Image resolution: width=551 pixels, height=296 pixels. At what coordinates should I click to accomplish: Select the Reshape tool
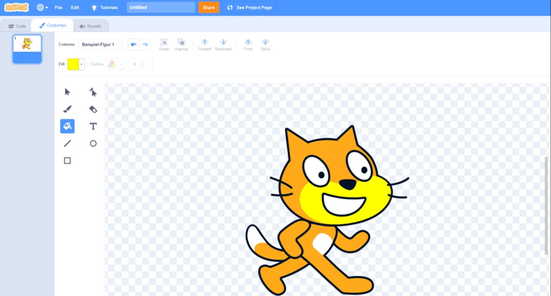tap(93, 92)
